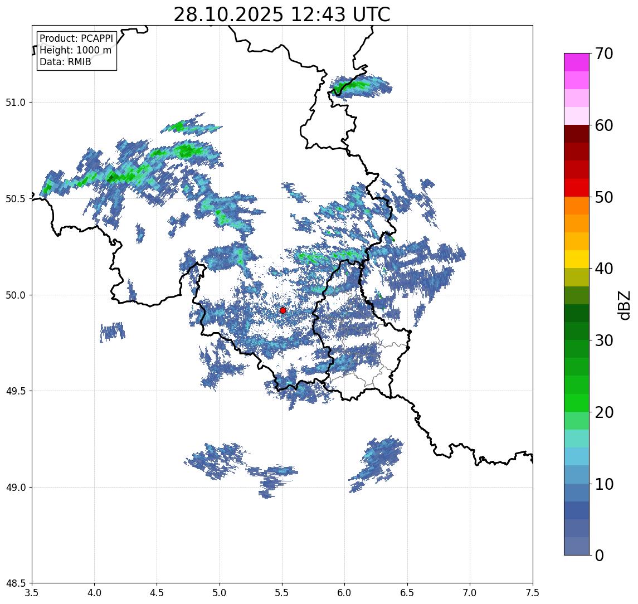
Task: Pick the dark maroon swatch just below 60
Action: click(577, 134)
